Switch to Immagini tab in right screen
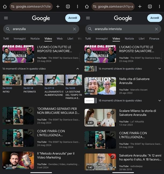Image resolution: width=164 pixels, height=174 pixels. coord(102,39)
